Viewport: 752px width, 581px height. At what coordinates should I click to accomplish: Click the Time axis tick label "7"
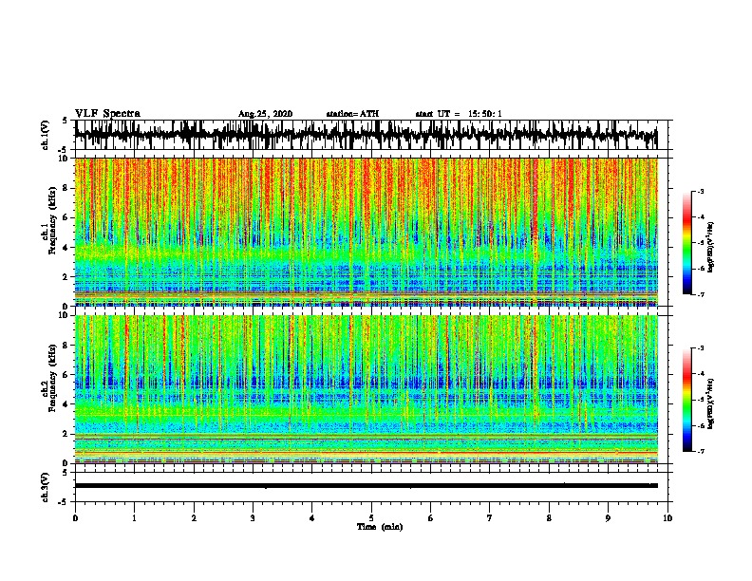click(490, 518)
